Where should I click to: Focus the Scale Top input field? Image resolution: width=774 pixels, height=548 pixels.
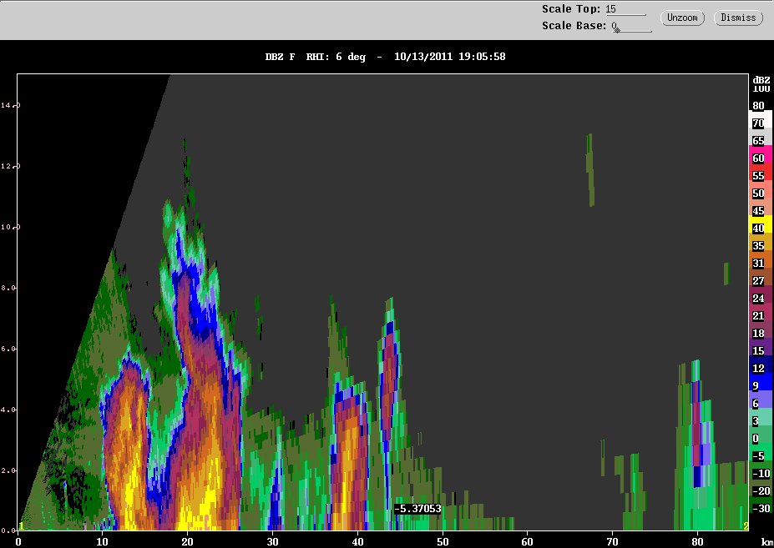point(625,9)
